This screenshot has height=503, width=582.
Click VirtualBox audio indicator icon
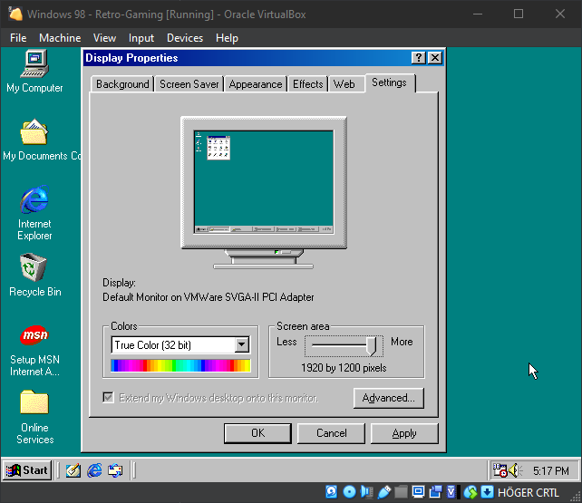[x=367, y=492]
